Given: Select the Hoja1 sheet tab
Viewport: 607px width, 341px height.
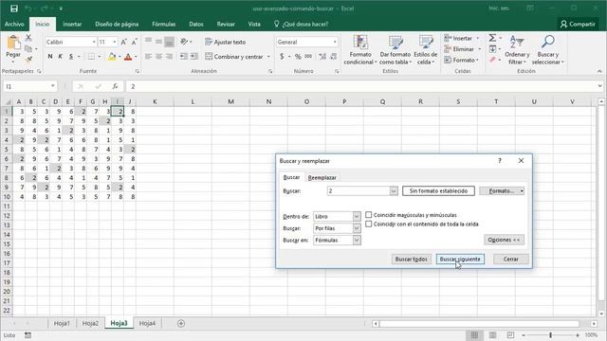Looking at the screenshot, I should 62,323.
